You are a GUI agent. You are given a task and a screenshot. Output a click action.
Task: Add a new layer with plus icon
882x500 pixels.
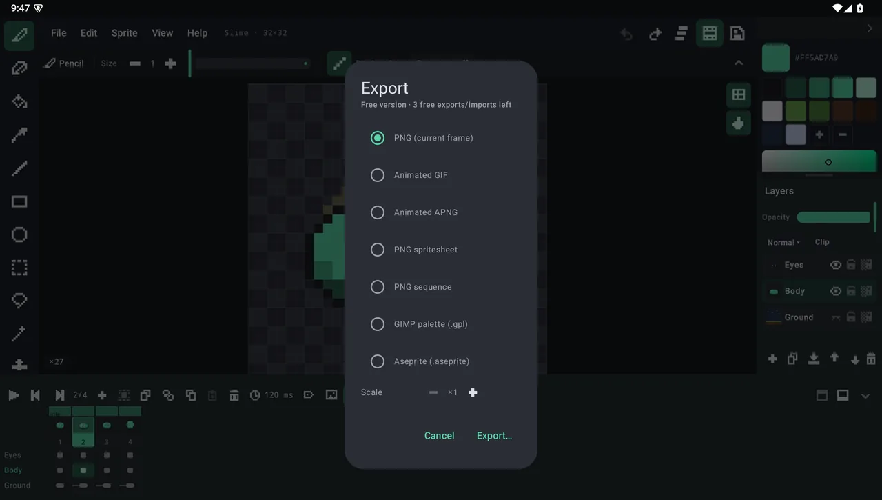click(x=772, y=359)
